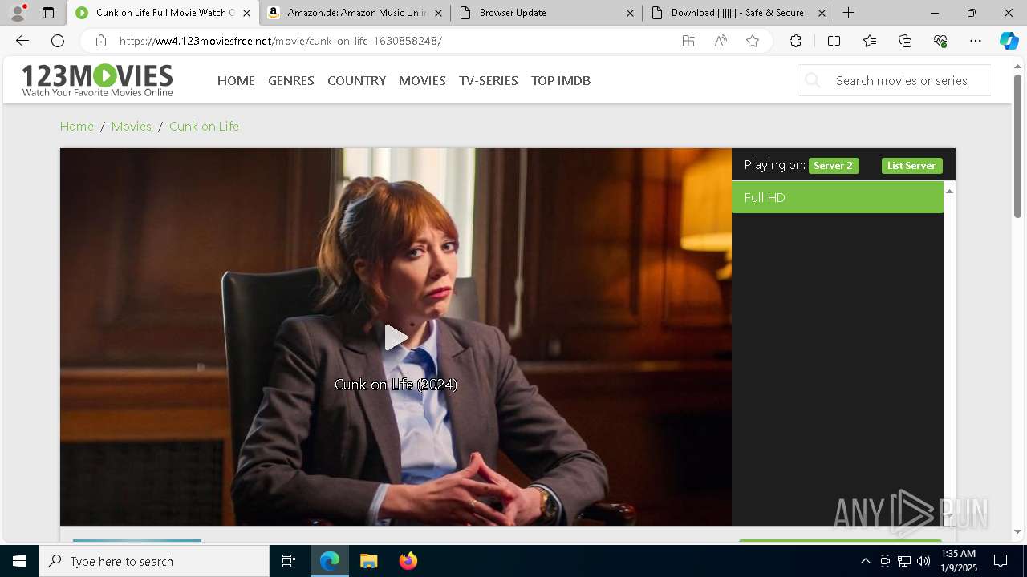
Task: Refresh the current page
Action: (x=58, y=41)
